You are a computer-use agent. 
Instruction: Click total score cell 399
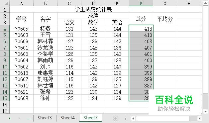[x=141, y=66]
